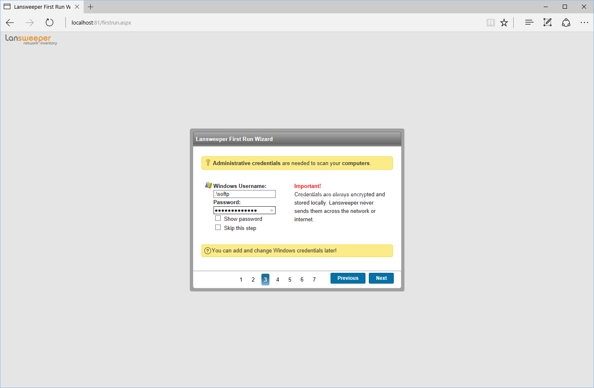Minimize the browser window
Screen dimensions: 594x388
click(x=546, y=7)
